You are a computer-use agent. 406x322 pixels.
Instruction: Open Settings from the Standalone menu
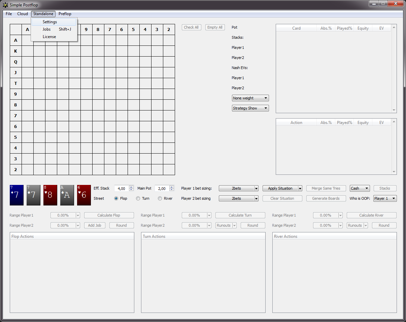[x=50, y=22]
